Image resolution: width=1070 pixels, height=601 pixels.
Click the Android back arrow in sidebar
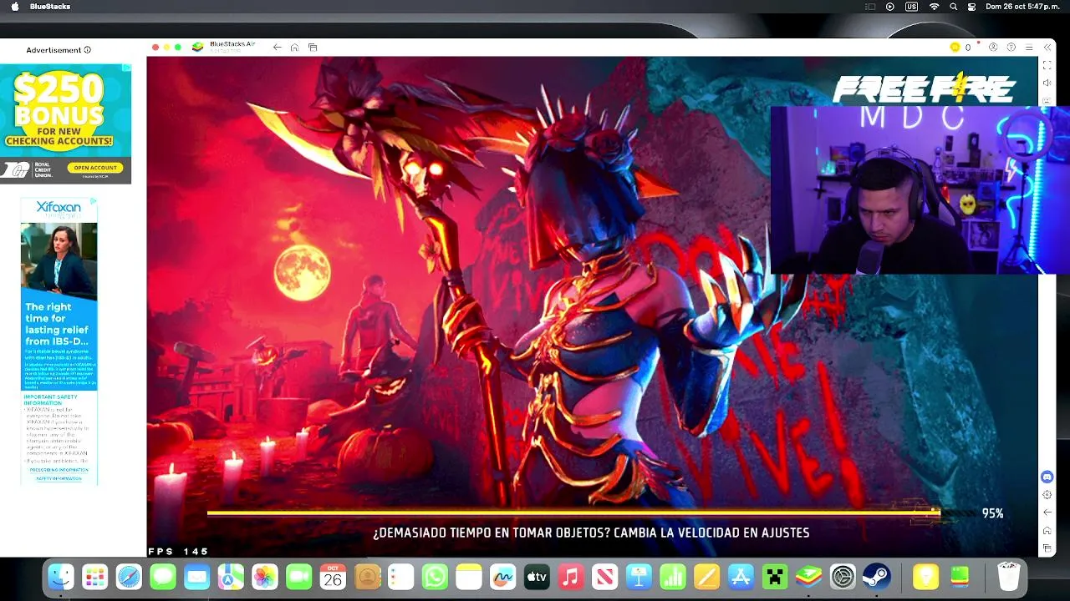pyautogui.click(x=1047, y=513)
